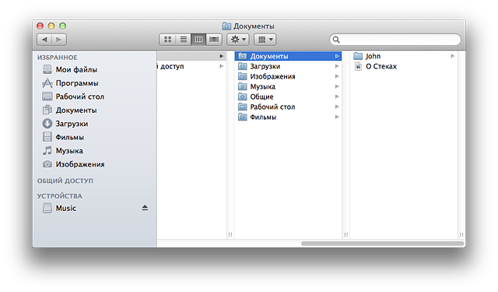Click the magnifier icon in search field
Image resolution: width=498 pixels, height=292 pixels.
tap(336, 40)
